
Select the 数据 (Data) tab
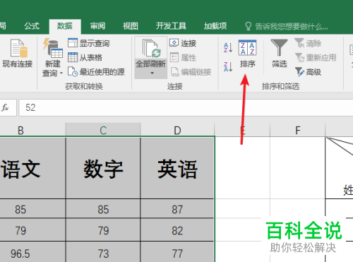(65, 26)
